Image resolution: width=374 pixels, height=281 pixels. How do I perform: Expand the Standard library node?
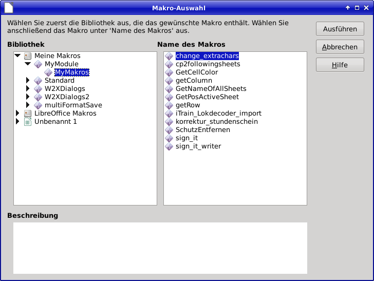click(28, 81)
